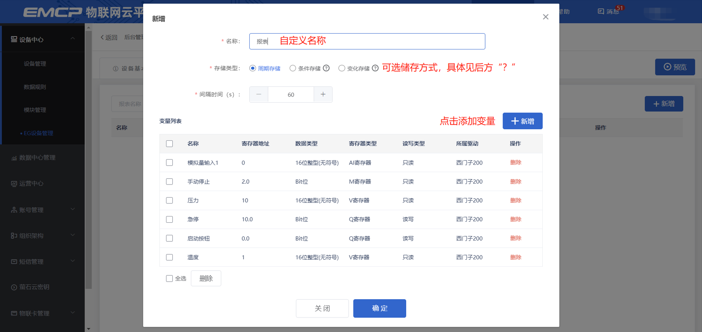Click the 数据中心管理 chart icon
This screenshot has width=702, height=332.
coord(14,158)
